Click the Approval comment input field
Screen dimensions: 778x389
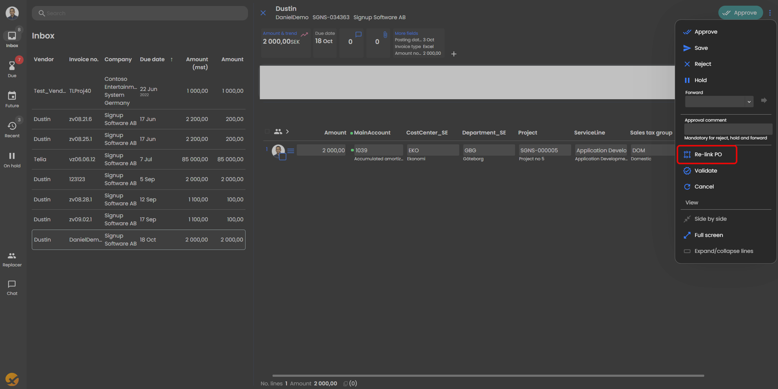pos(727,129)
